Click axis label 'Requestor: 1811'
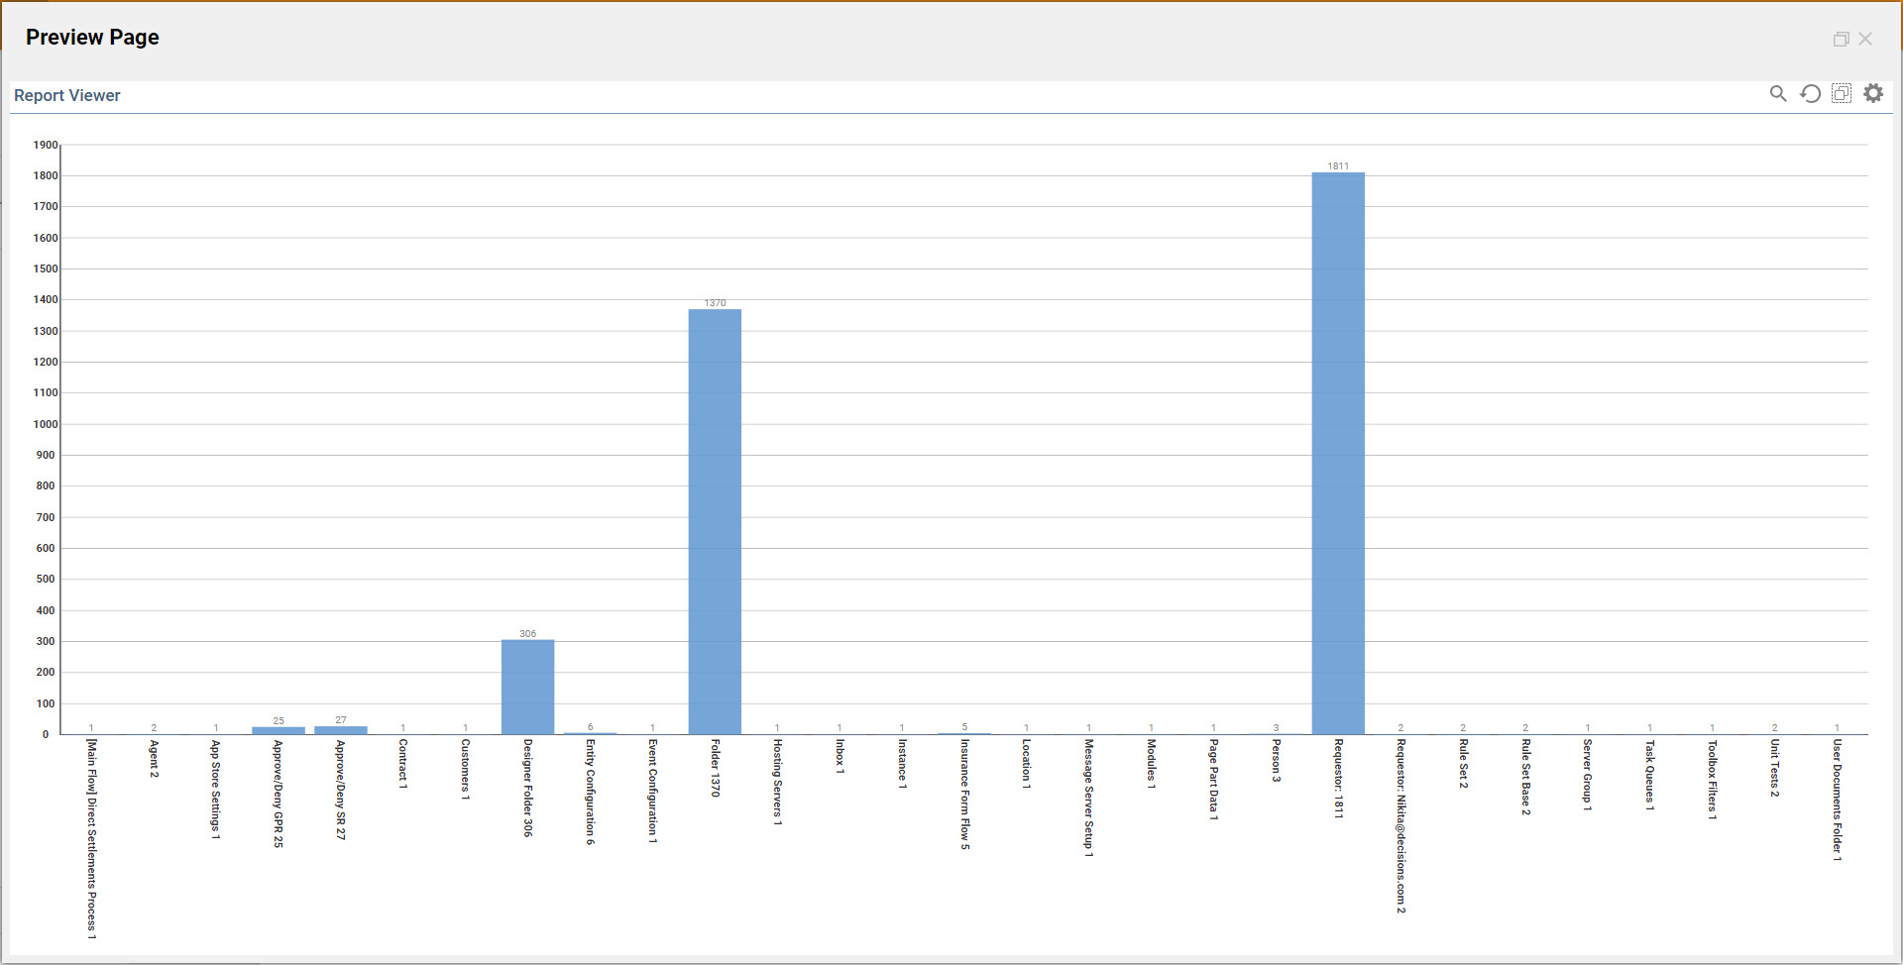 pos(1339,778)
